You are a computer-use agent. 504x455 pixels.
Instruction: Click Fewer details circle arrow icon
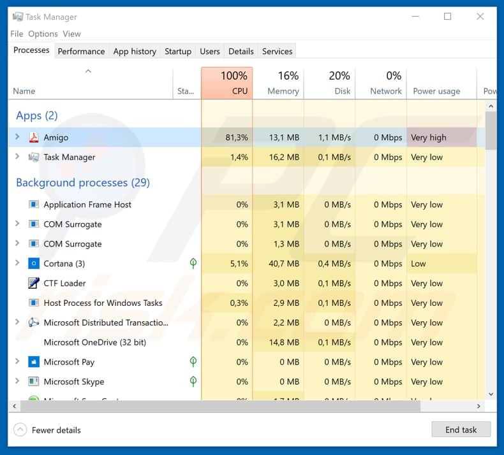[20, 430]
